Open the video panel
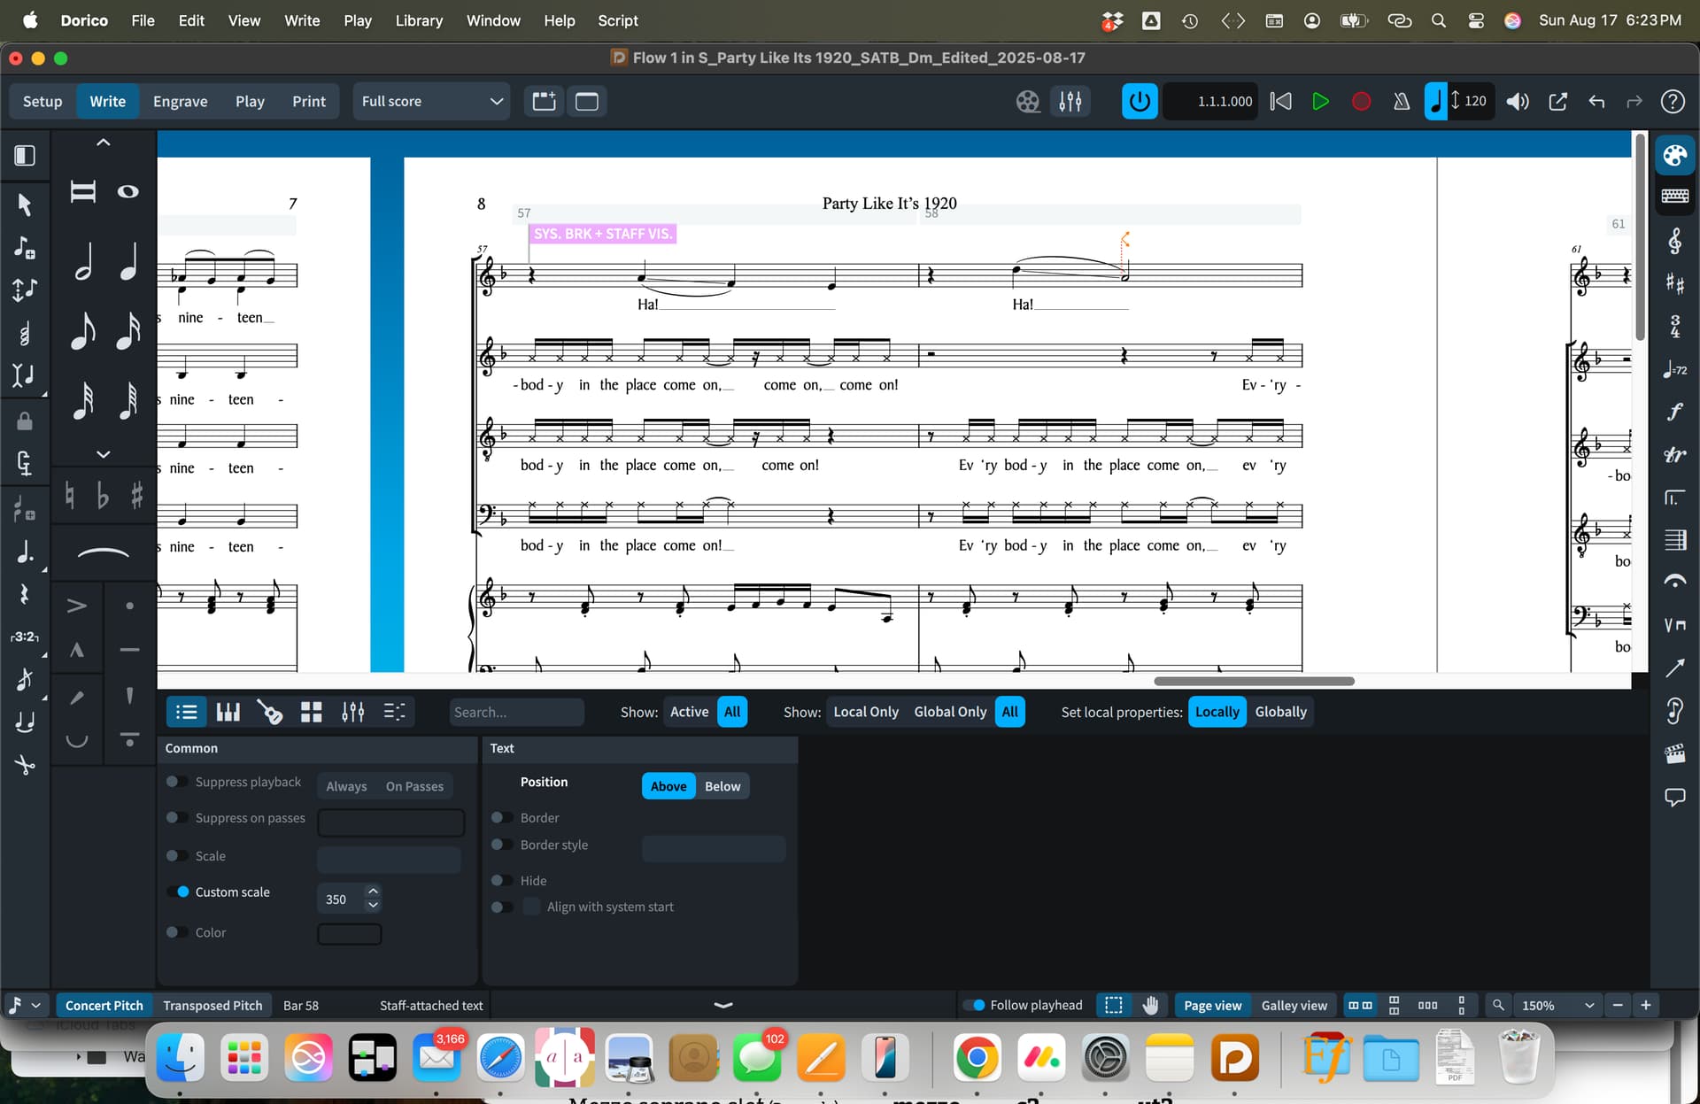This screenshot has height=1104, width=1700. click(x=1674, y=754)
